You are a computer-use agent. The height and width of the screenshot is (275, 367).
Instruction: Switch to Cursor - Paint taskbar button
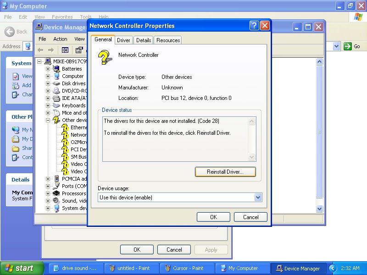point(187,268)
